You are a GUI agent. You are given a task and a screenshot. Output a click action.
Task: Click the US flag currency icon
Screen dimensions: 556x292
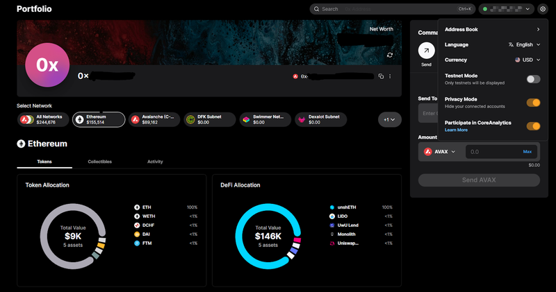point(517,60)
